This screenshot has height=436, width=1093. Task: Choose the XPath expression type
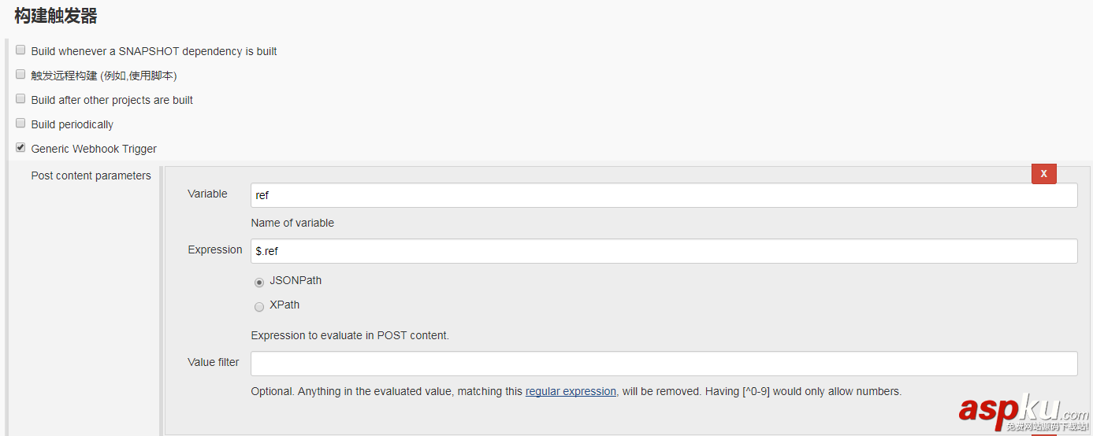pos(259,306)
